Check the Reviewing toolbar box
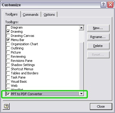This screenshot has height=113, width=115. [8, 56]
